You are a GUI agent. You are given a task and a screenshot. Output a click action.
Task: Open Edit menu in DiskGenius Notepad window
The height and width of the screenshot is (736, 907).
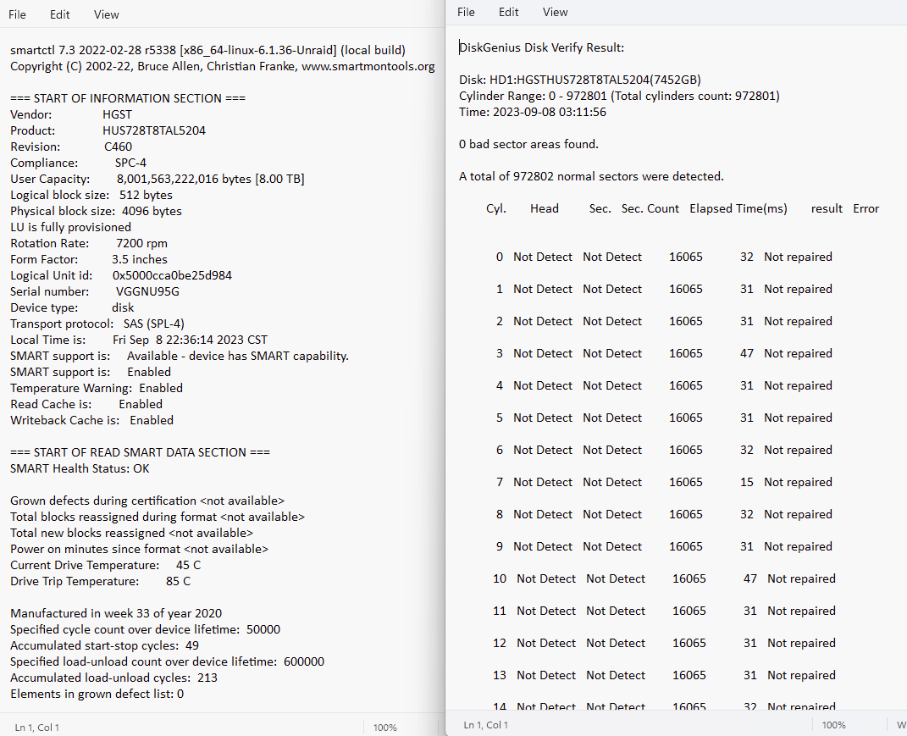(x=509, y=12)
